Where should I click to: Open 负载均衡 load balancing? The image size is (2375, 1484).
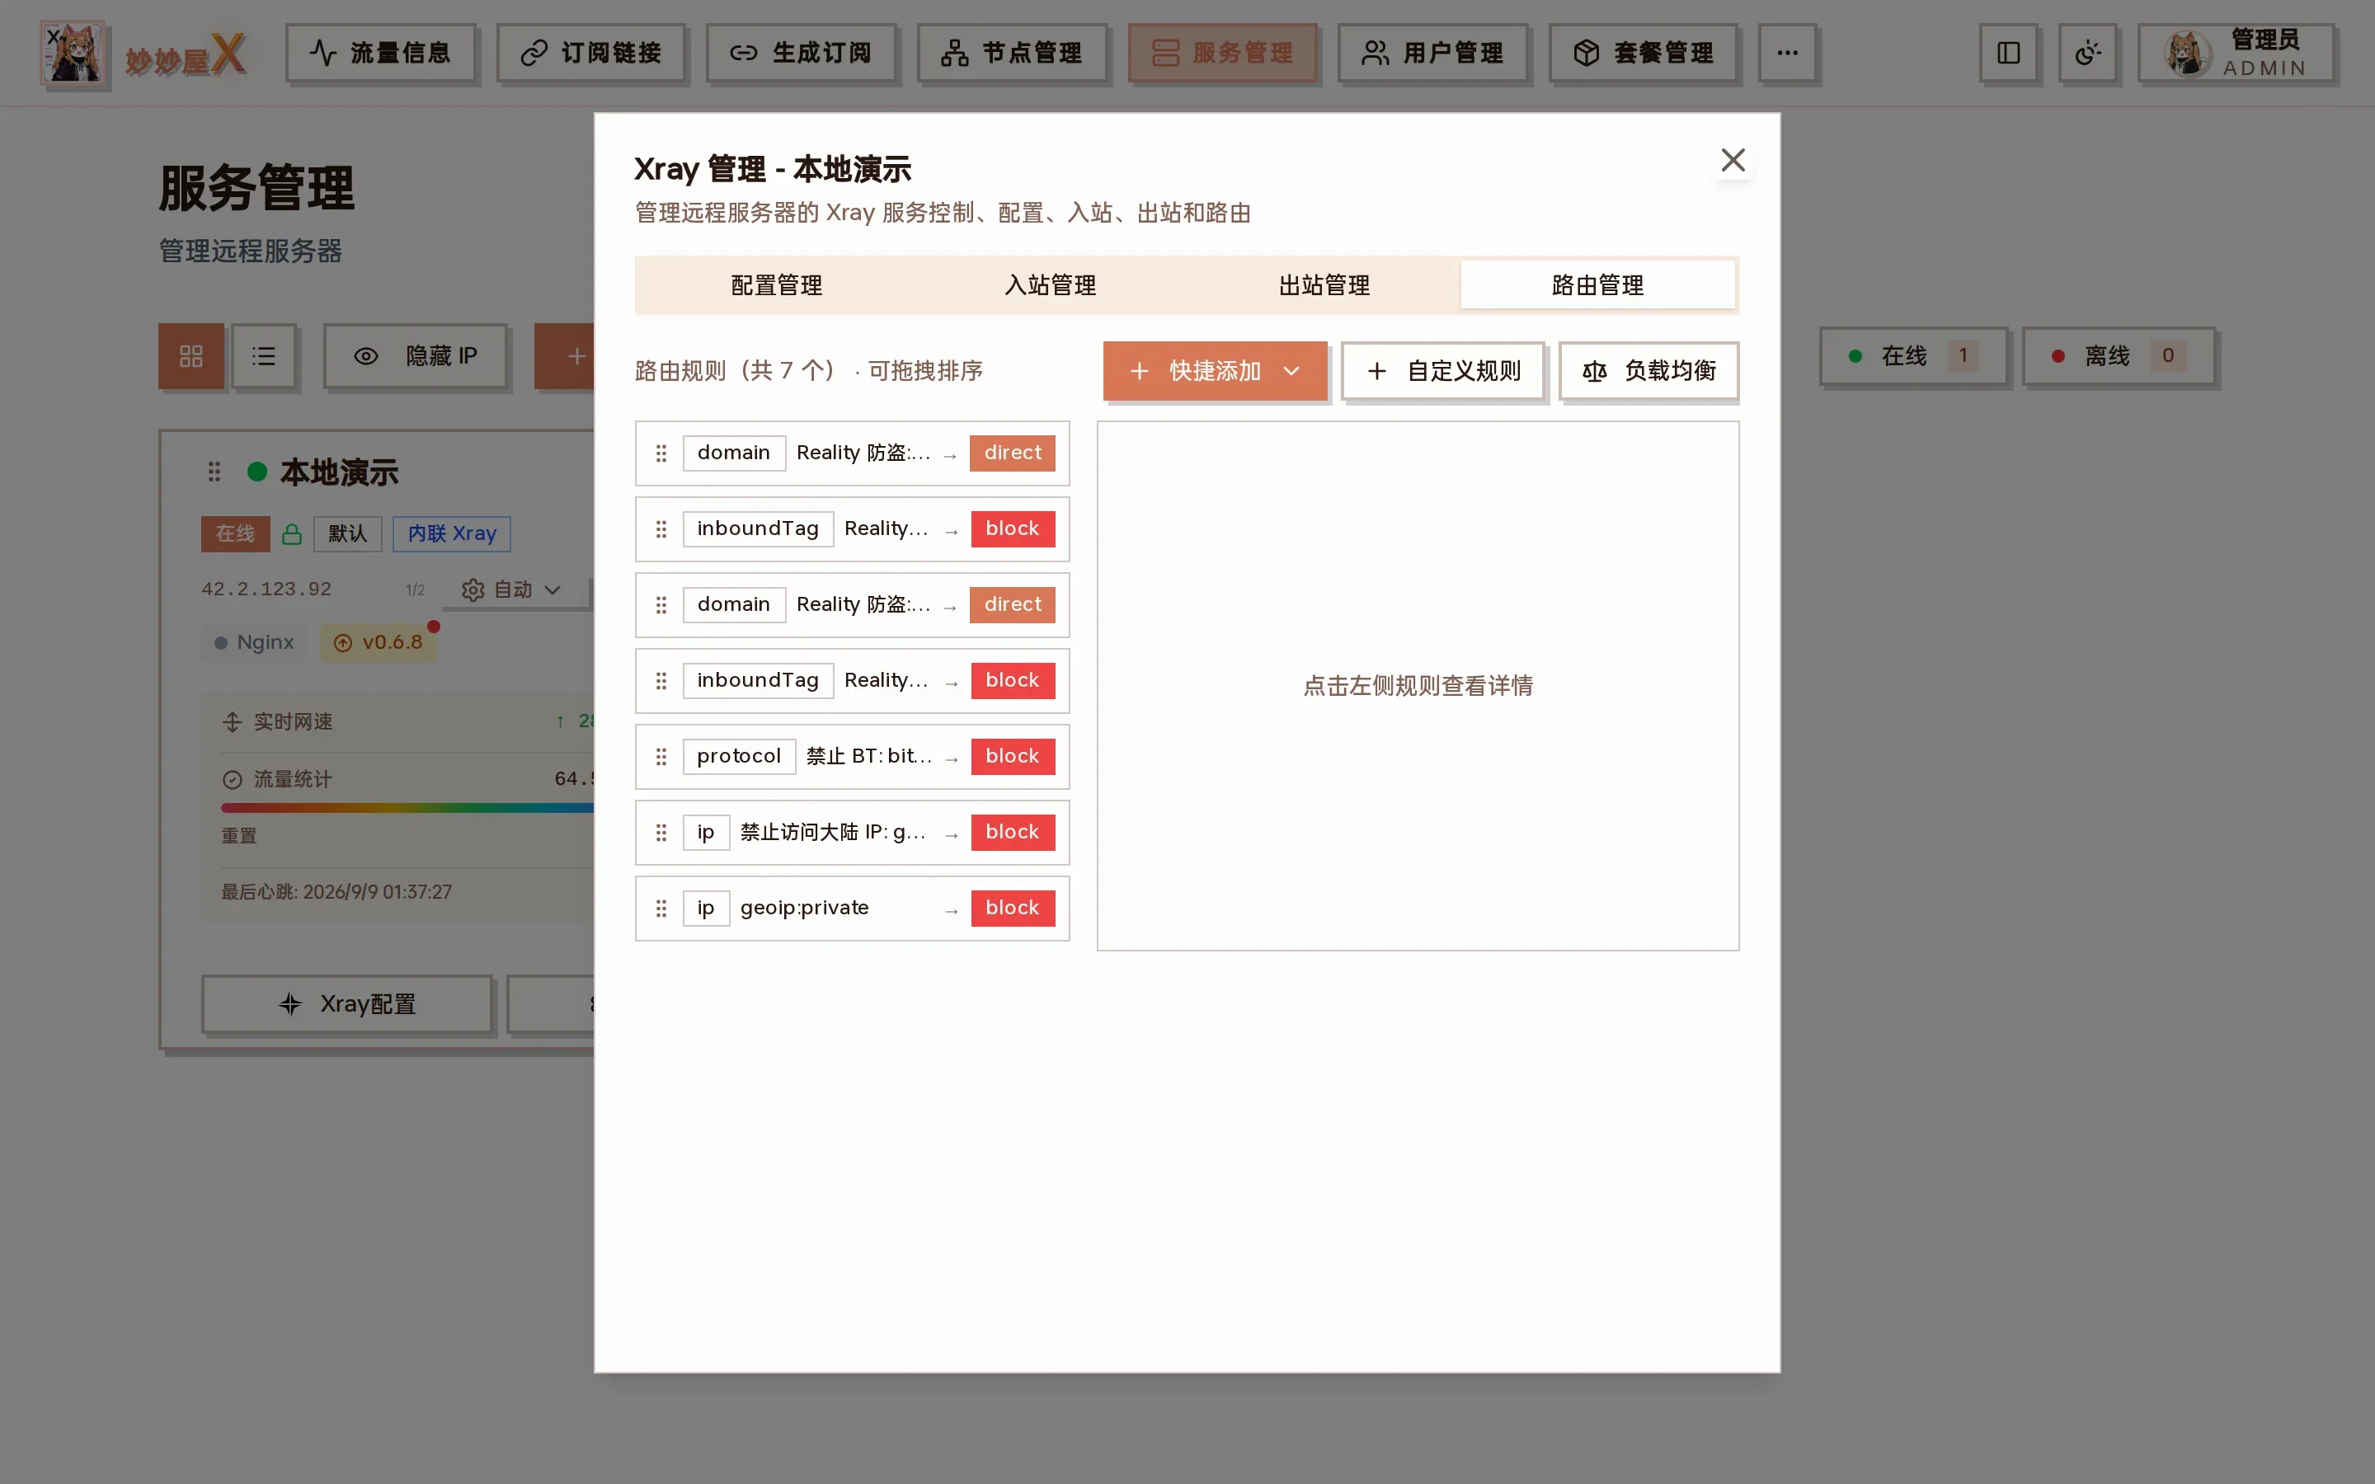click(x=1648, y=371)
